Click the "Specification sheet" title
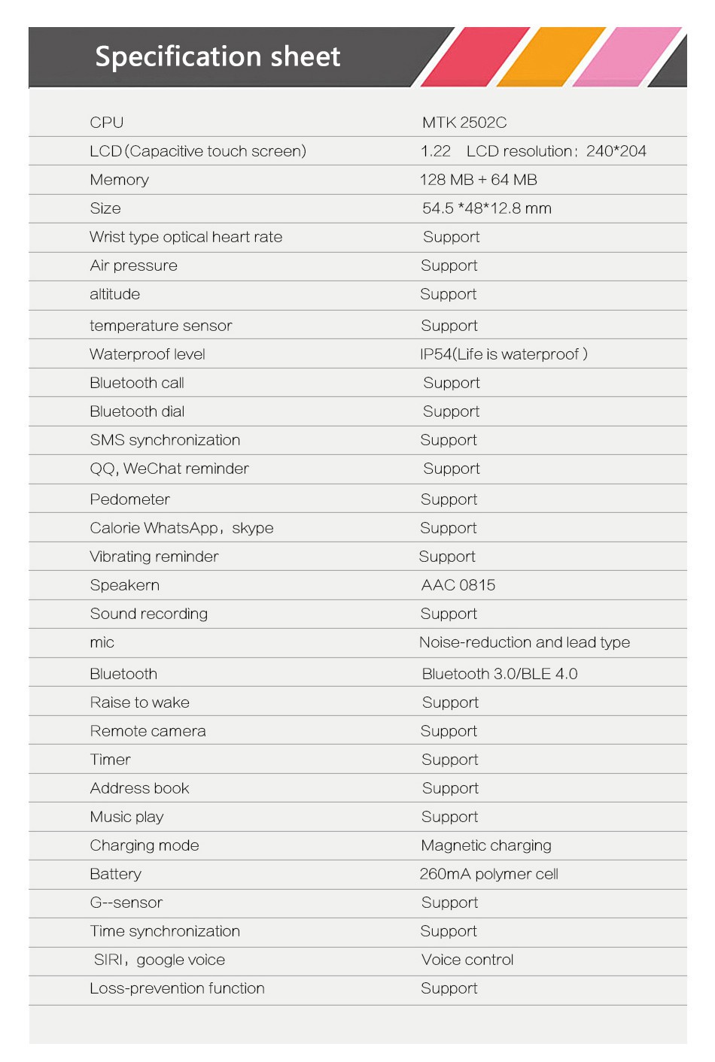Image resolution: width=715 pixels, height=1062 pixels. pyautogui.click(x=218, y=57)
